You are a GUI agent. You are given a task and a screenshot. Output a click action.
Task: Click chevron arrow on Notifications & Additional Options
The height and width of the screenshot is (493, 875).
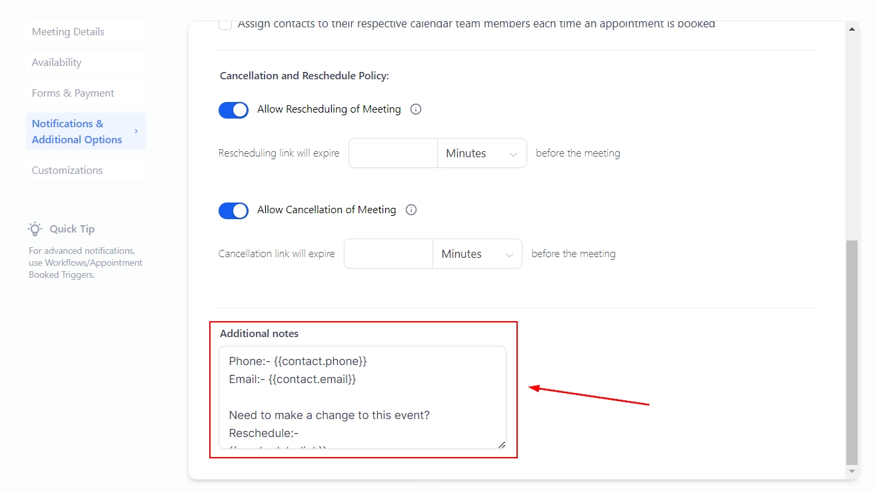136,131
